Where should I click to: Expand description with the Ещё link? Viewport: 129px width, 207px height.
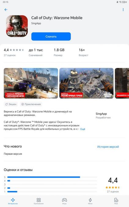pyautogui.click(x=83, y=129)
